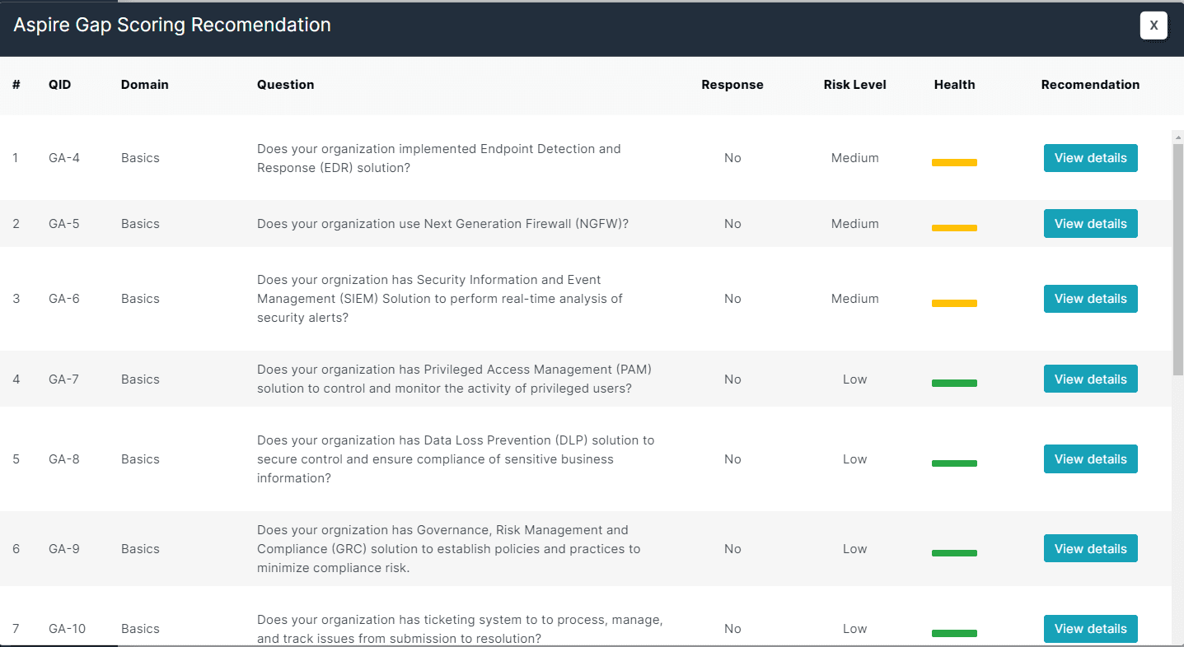The image size is (1184, 647).
Task: Click the yellow health bar for GA-4
Action: coord(954,163)
